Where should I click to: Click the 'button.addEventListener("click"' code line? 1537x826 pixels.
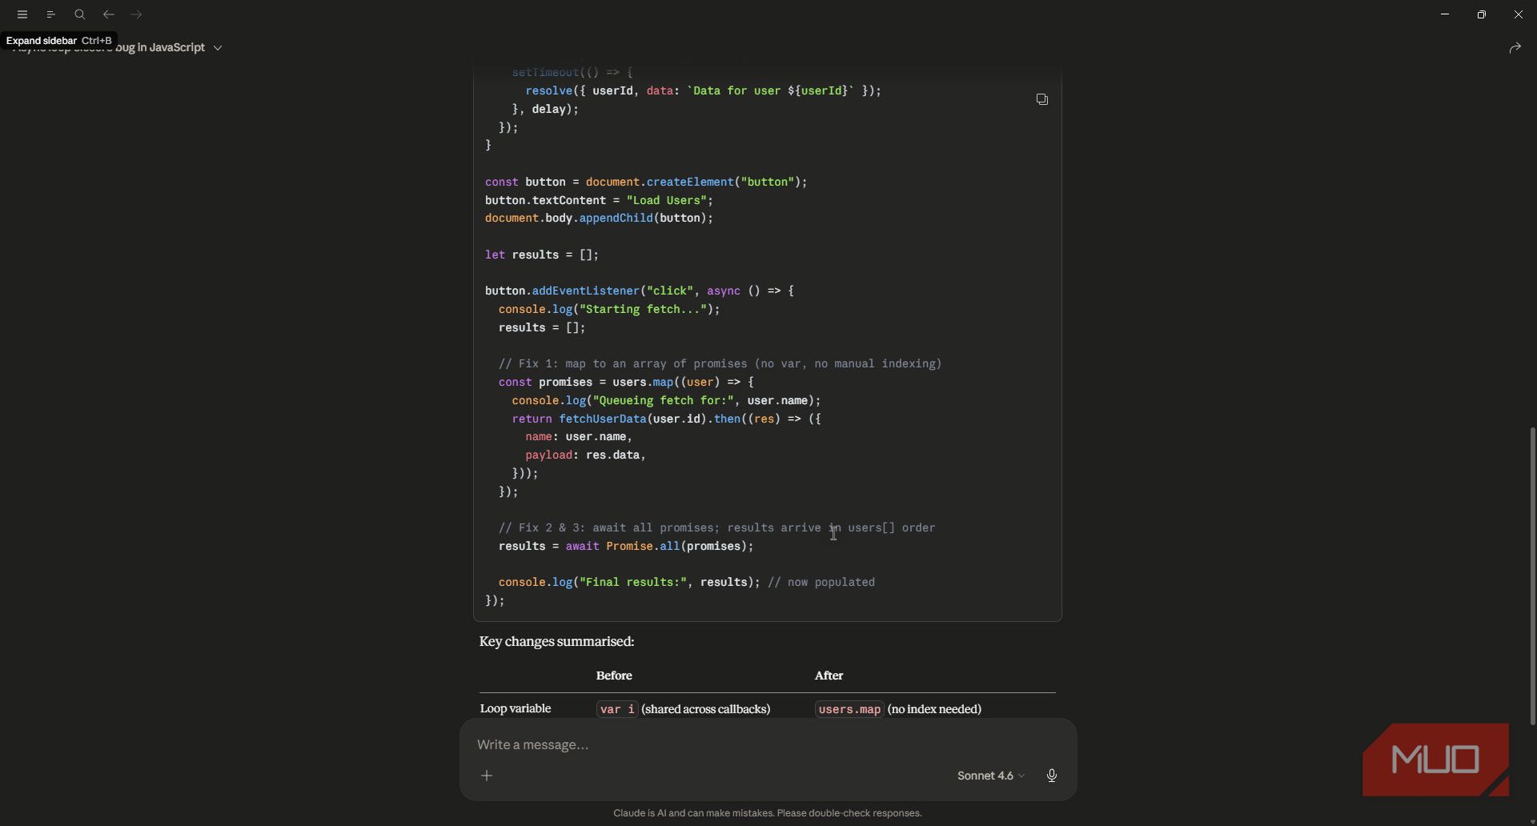640,291
